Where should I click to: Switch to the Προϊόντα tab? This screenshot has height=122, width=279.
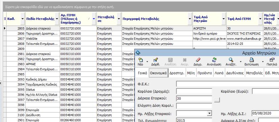coord(205,73)
